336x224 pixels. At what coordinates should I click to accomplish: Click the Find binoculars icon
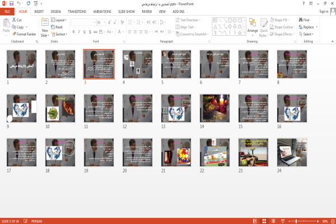[x=301, y=20]
